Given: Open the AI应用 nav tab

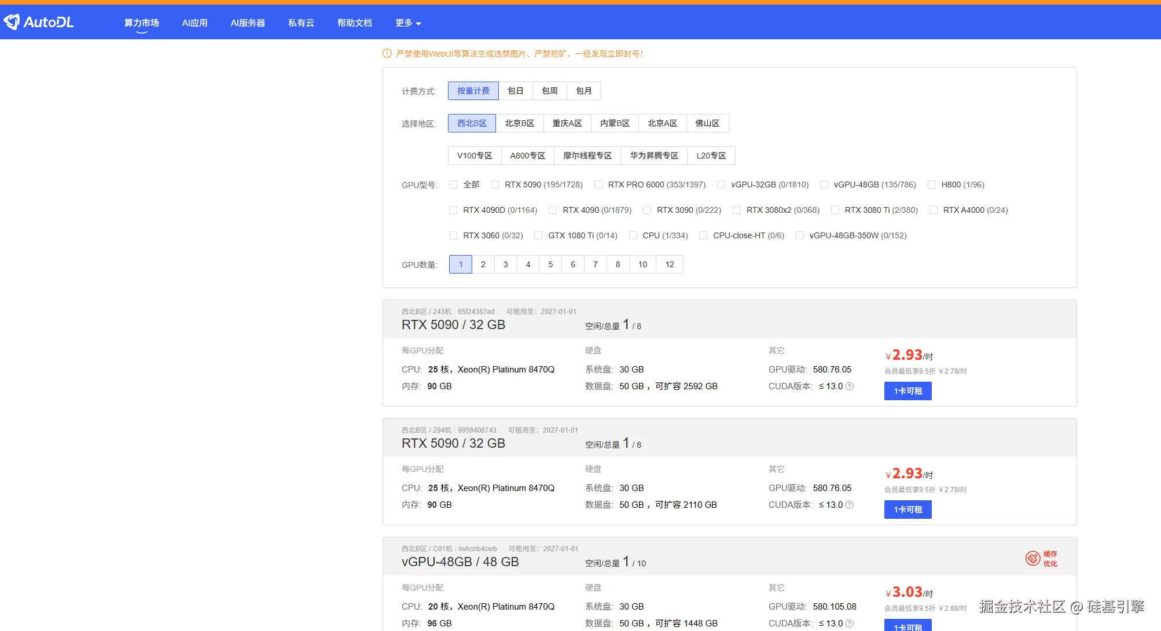Looking at the screenshot, I should click(194, 23).
